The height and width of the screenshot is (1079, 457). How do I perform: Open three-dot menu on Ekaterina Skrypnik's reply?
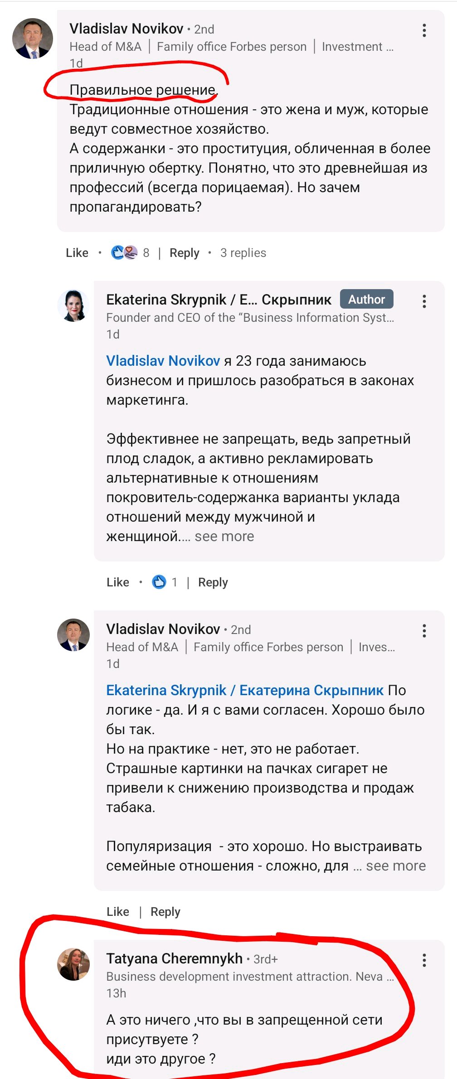point(424,301)
